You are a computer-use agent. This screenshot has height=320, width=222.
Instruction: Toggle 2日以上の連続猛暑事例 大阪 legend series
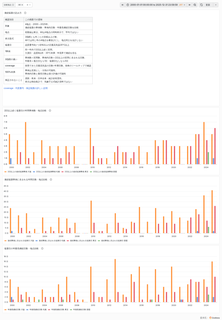point(19,172)
